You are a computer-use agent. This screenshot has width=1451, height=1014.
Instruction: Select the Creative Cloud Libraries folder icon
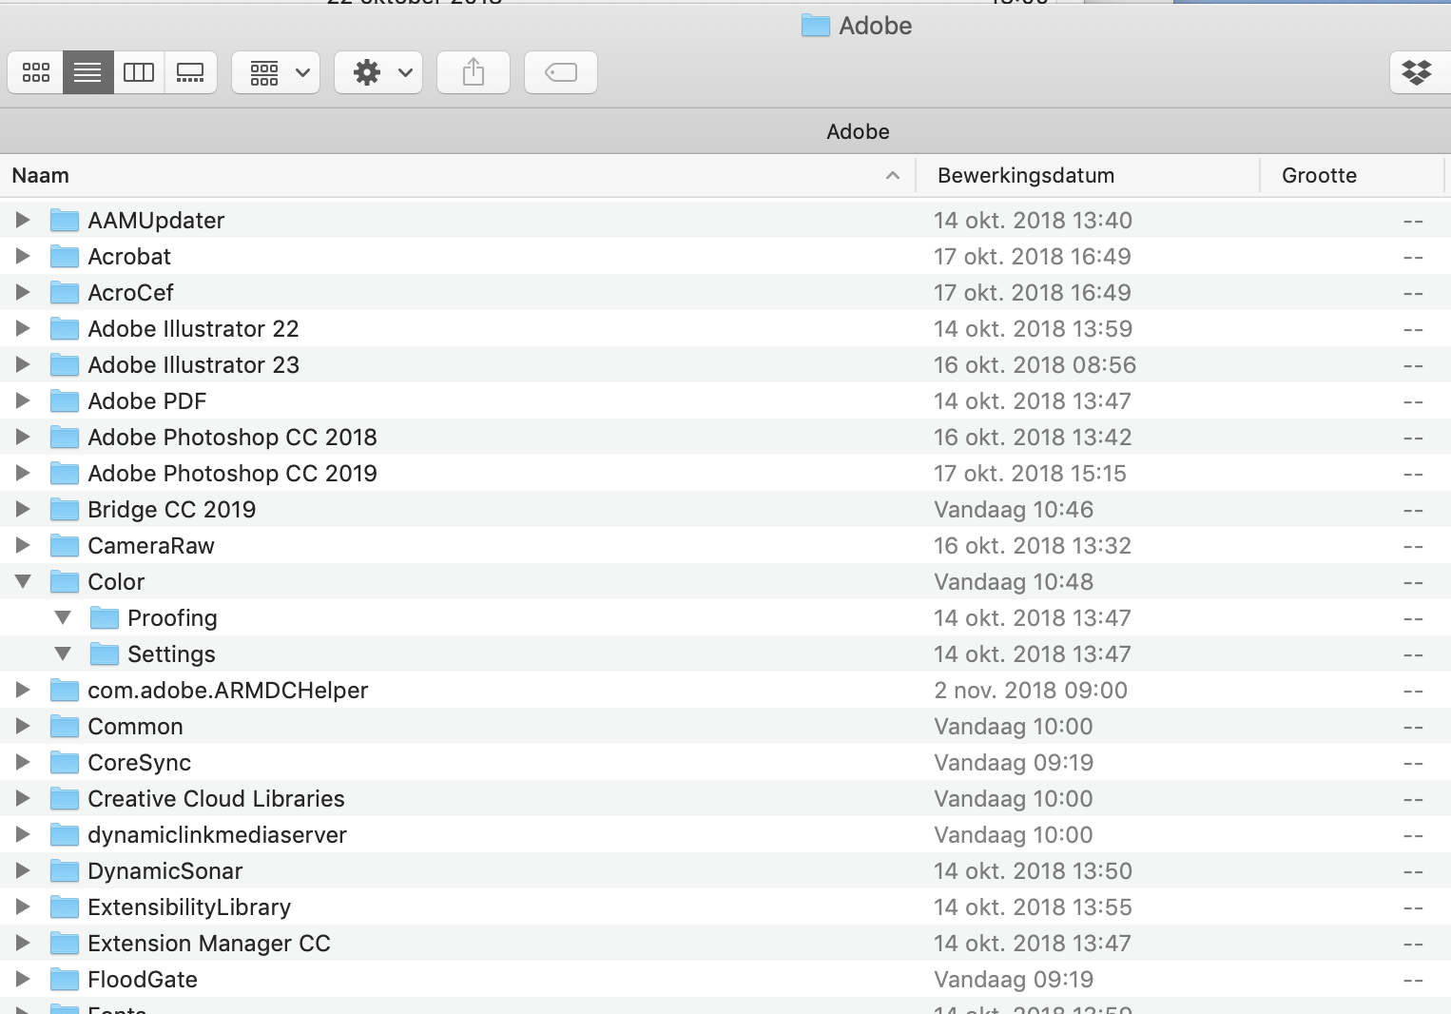pos(65,798)
